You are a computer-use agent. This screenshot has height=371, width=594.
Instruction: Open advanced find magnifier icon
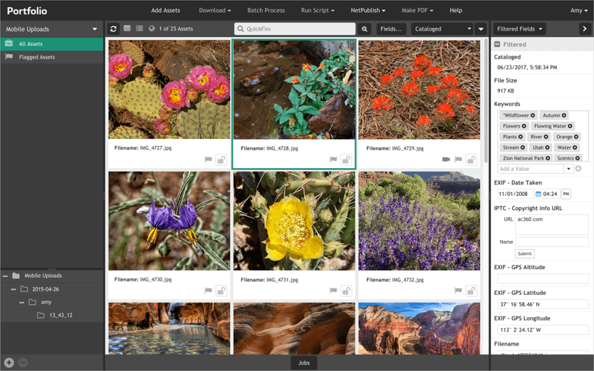(x=364, y=29)
